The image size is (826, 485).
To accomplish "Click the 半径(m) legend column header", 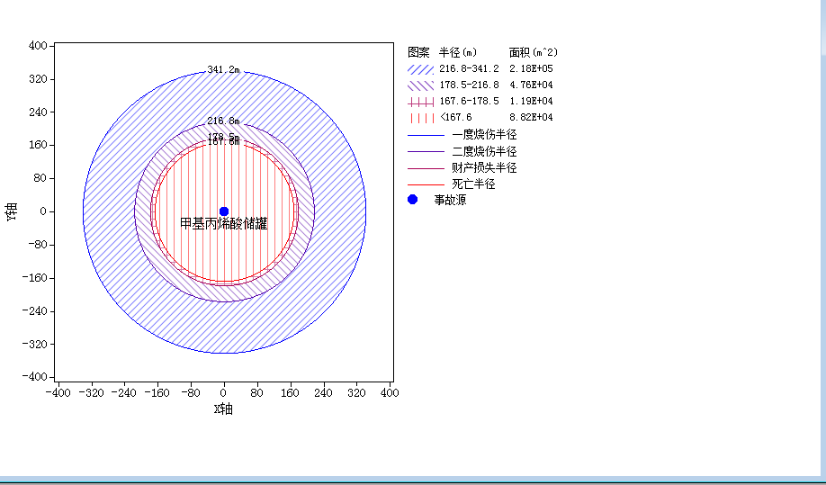I will click(x=458, y=52).
